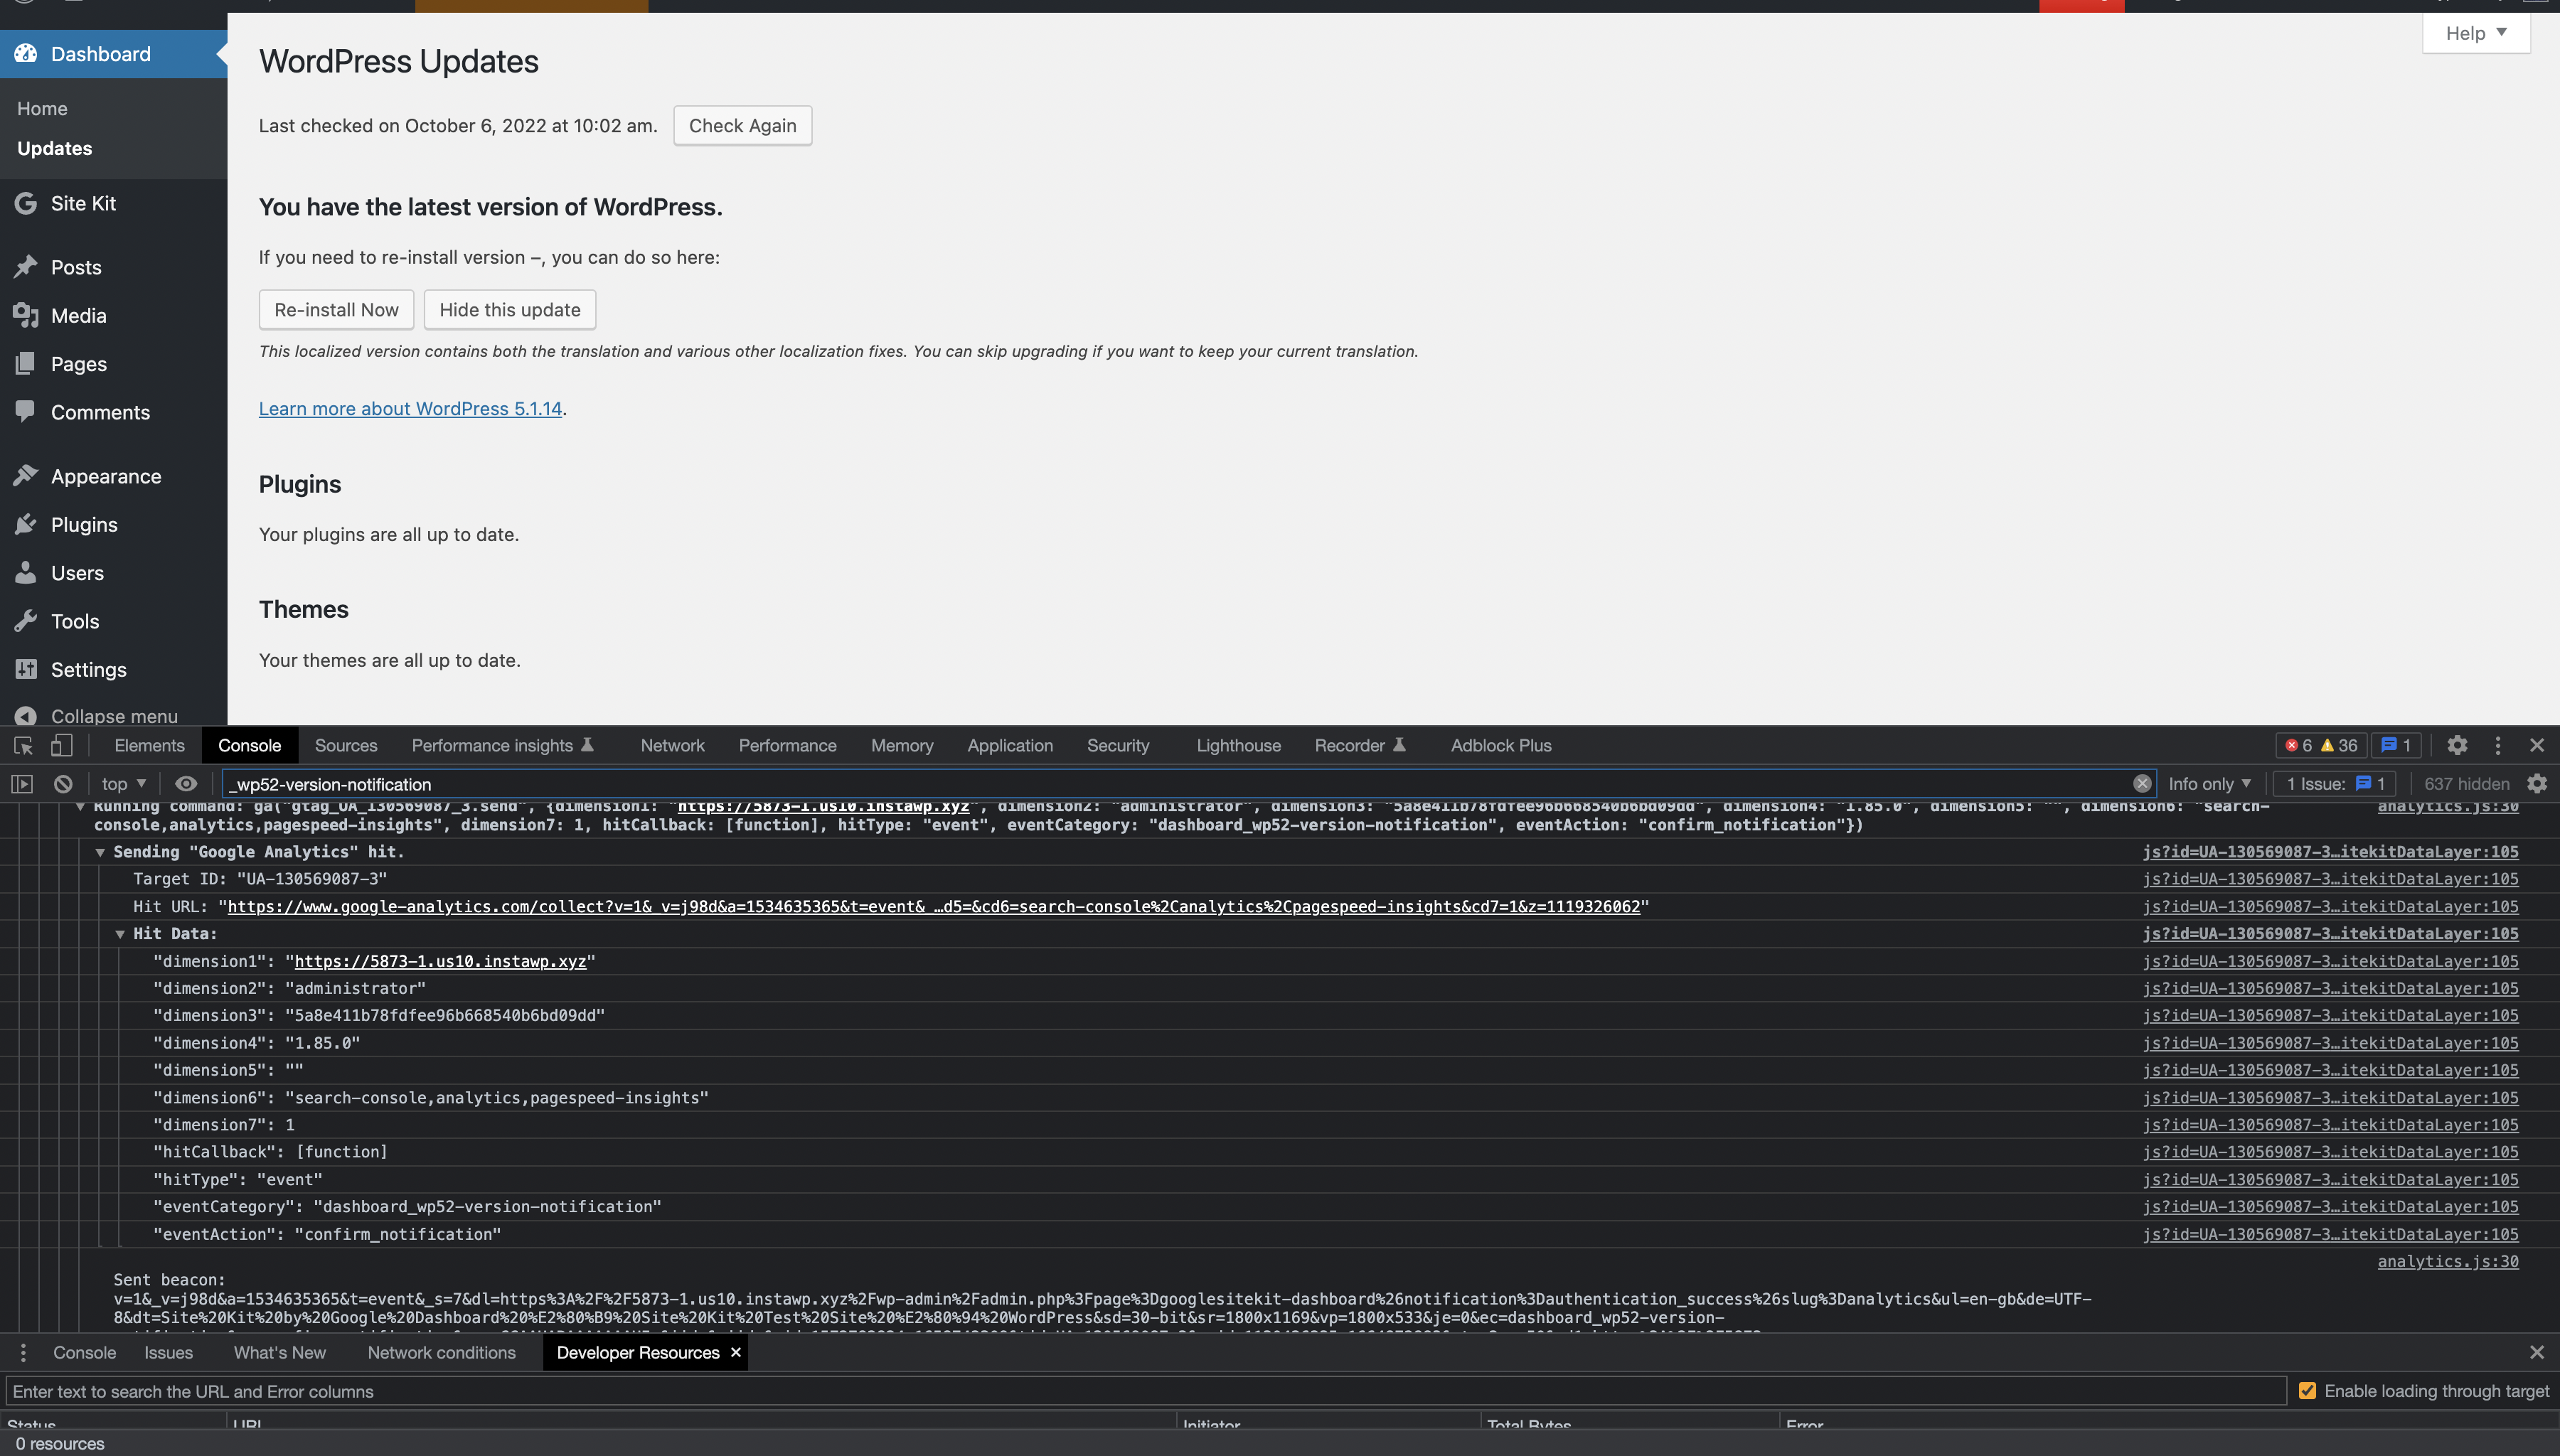This screenshot has height=1456, width=2560.
Task: Select the inspect element tool in DevTools
Action: 22,745
